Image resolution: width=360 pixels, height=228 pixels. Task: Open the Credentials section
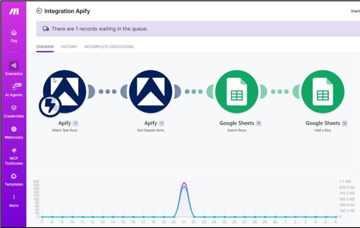tap(14, 111)
